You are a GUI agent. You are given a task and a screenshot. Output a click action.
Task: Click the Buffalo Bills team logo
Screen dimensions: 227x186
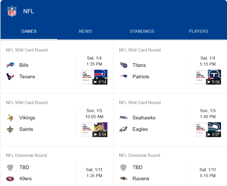point(10,65)
